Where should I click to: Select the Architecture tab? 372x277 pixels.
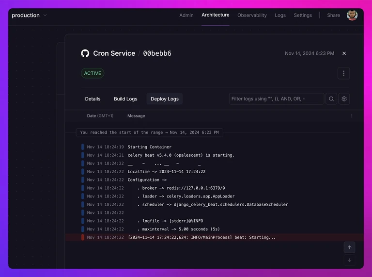[216, 15]
